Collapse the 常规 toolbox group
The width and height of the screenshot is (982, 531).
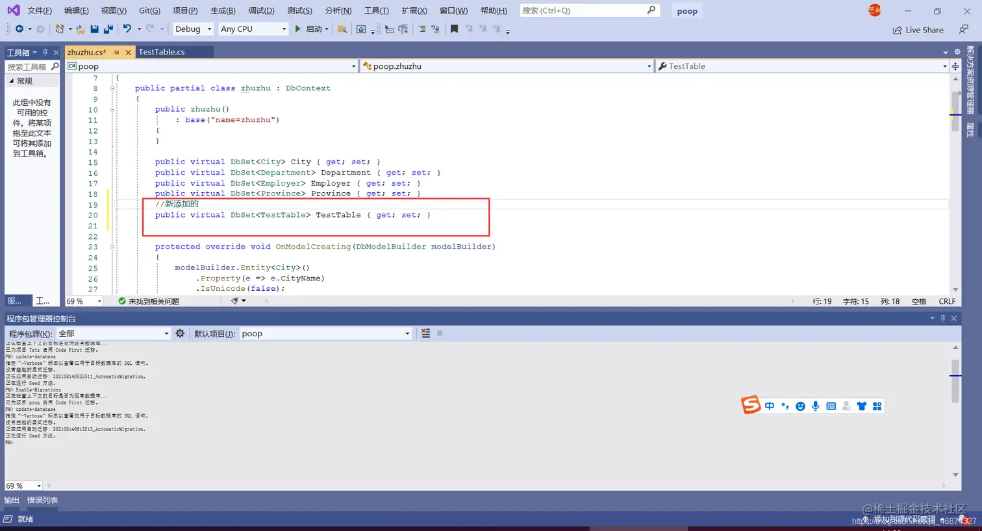11,80
